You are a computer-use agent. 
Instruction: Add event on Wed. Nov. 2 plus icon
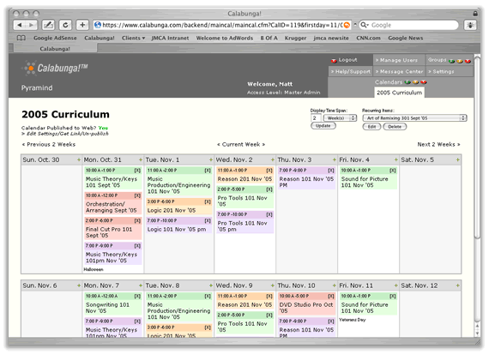point(273,160)
